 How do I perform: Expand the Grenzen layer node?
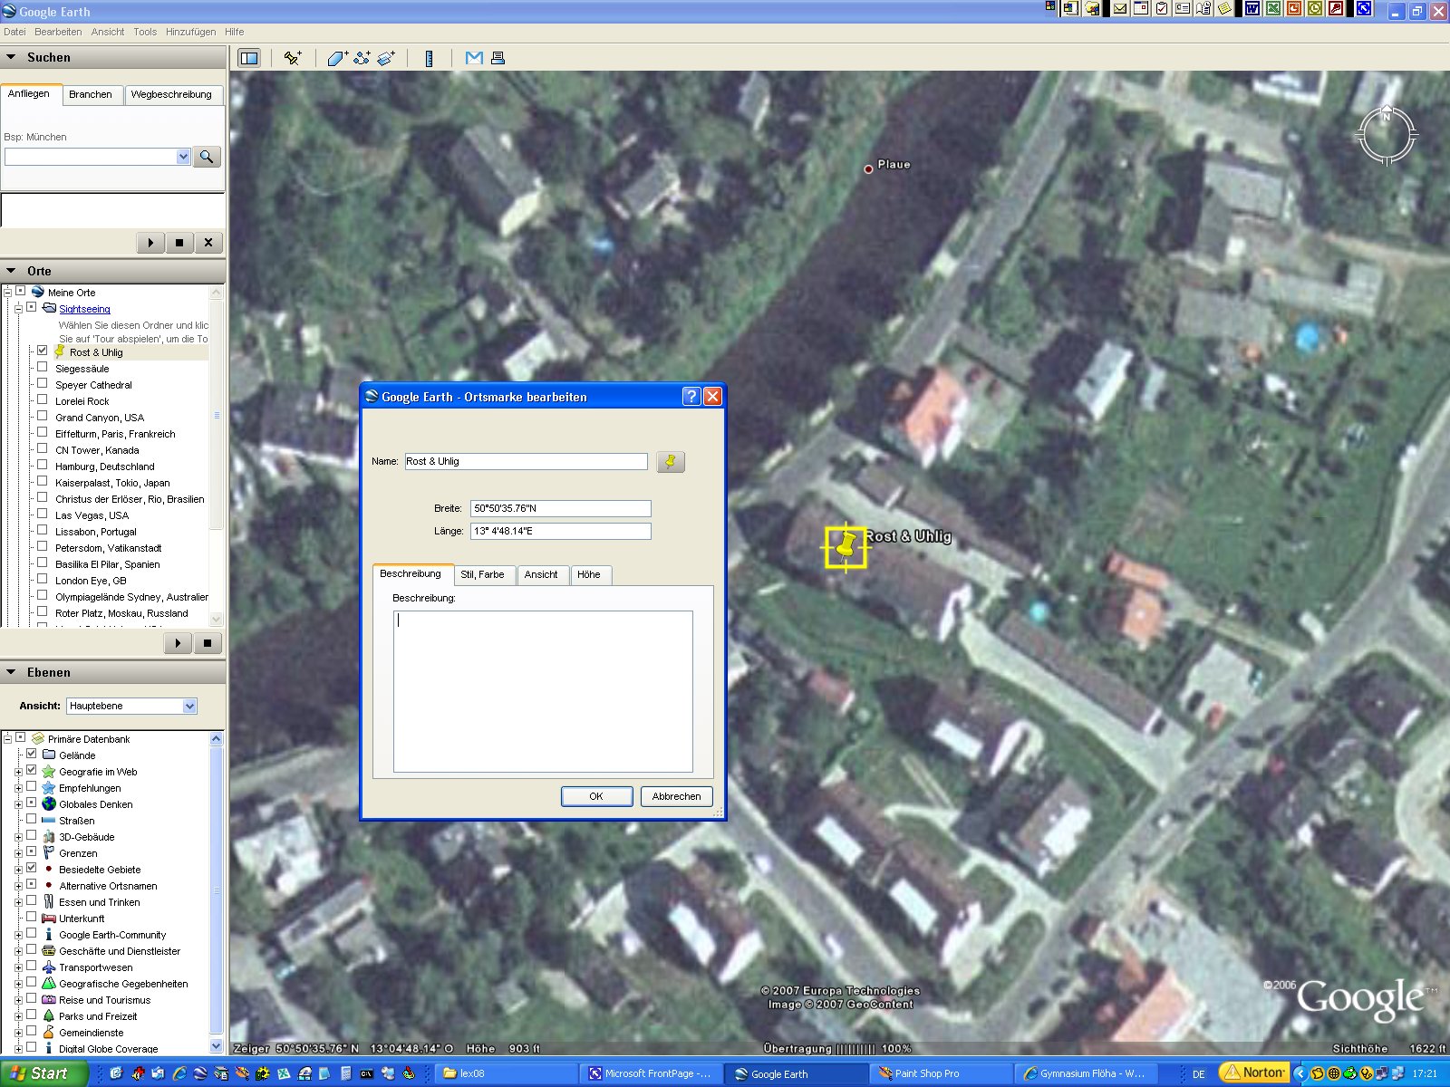coord(18,853)
